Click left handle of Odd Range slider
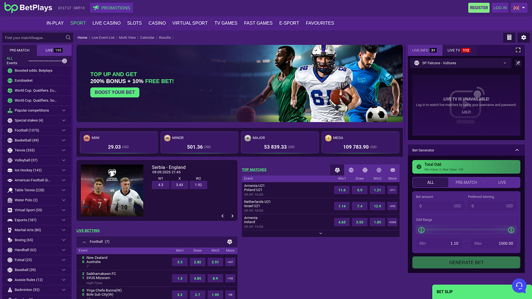 421,230
